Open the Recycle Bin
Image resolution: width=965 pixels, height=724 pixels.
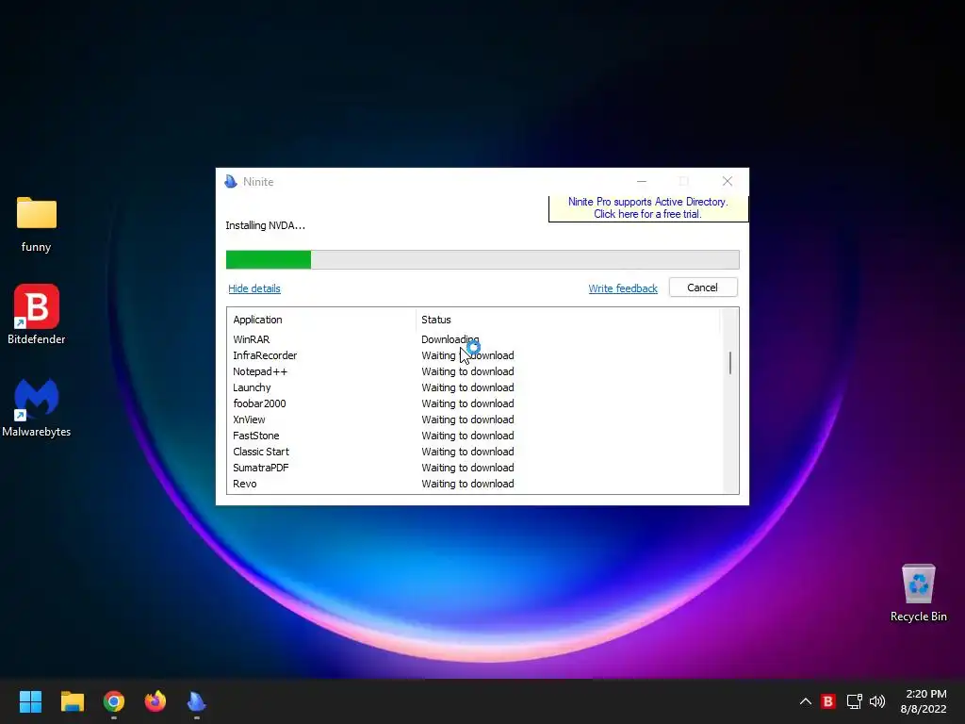918,593
